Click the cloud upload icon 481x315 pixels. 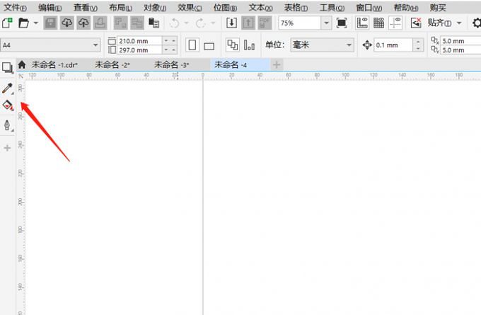(83, 23)
